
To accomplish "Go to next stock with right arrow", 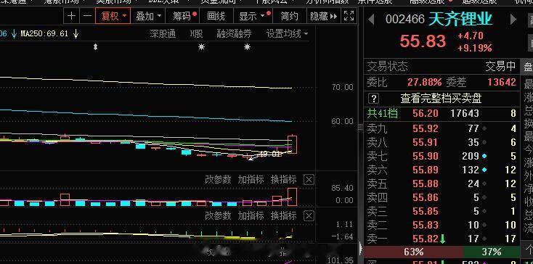I will (x=513, y=20).
